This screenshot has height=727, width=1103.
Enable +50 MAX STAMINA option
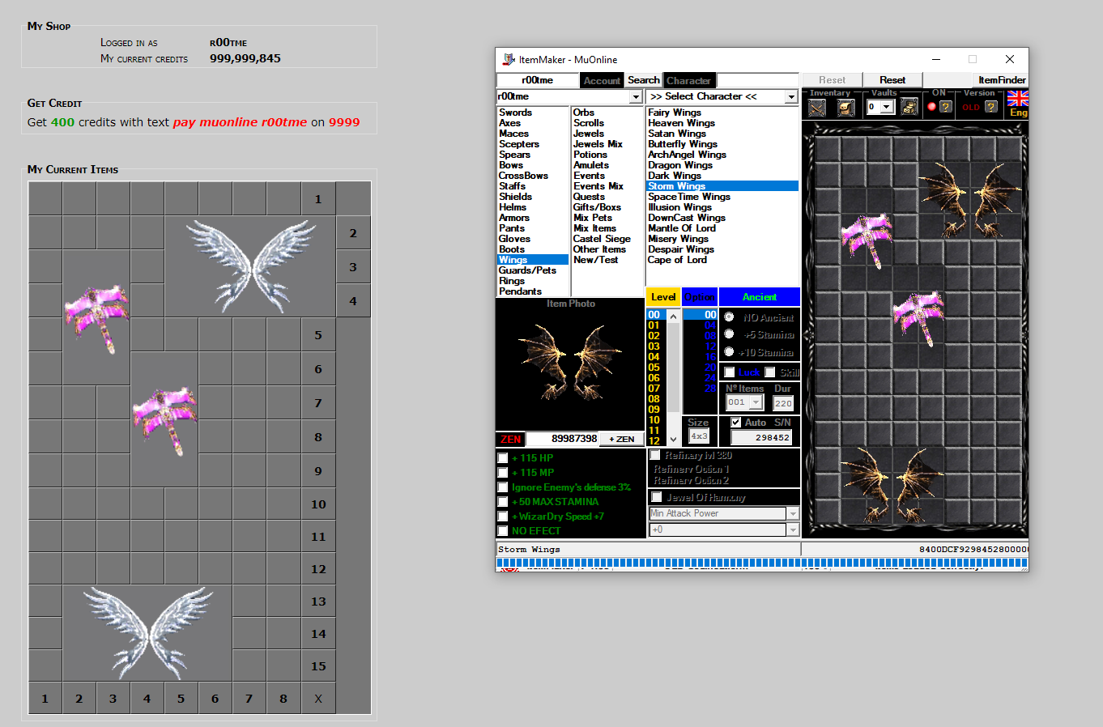click(x=503, y=502)
